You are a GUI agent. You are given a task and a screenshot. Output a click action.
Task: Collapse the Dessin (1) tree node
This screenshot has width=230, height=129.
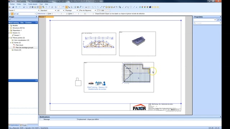click(9, 33)
